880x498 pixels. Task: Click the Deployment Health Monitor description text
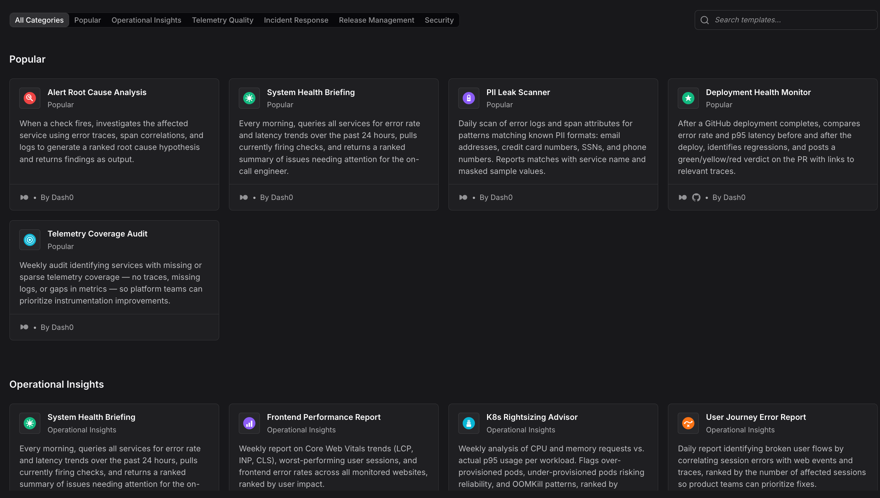pyautogui.click(x=769, y=148)
